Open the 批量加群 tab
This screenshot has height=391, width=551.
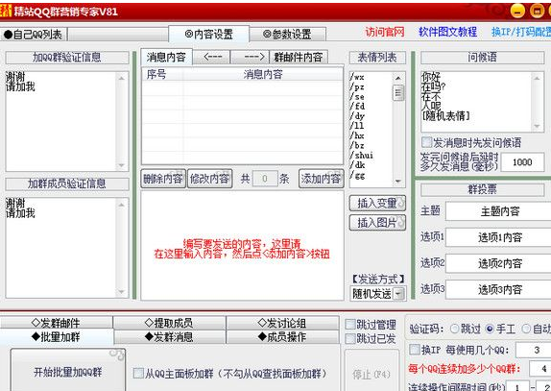pos(56,337)
